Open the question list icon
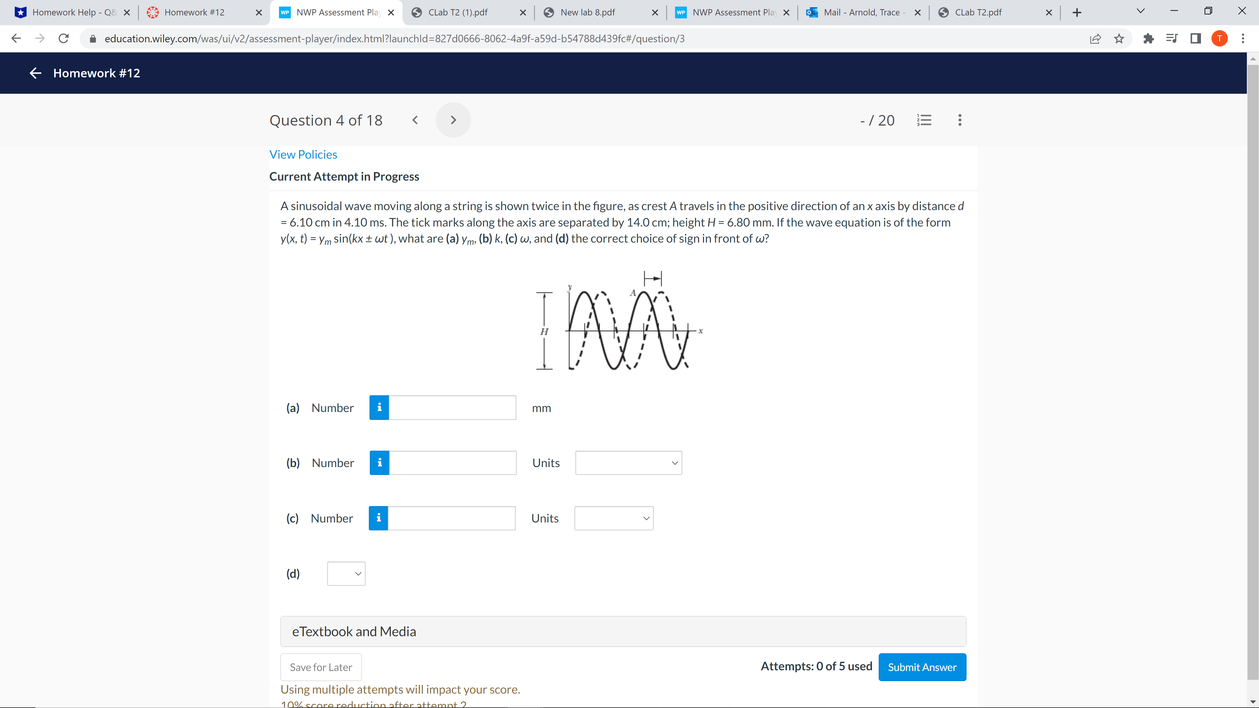 [x=924, y=120]
